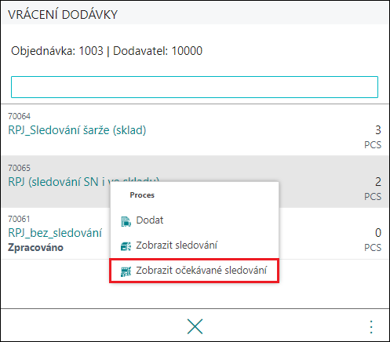Viewport: 390px width, 342px height.
Task: Click quantity 2 PCS on highlighted row
Action: point(373,188)
